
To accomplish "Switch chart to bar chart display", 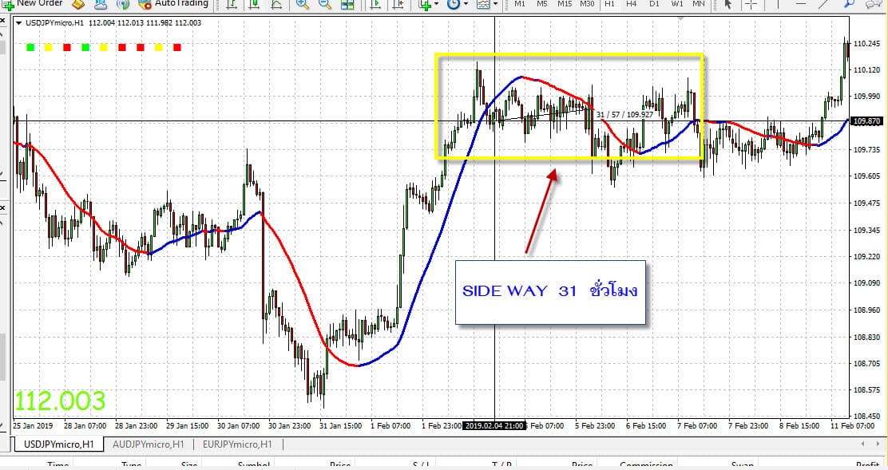I will click(232, 5).
